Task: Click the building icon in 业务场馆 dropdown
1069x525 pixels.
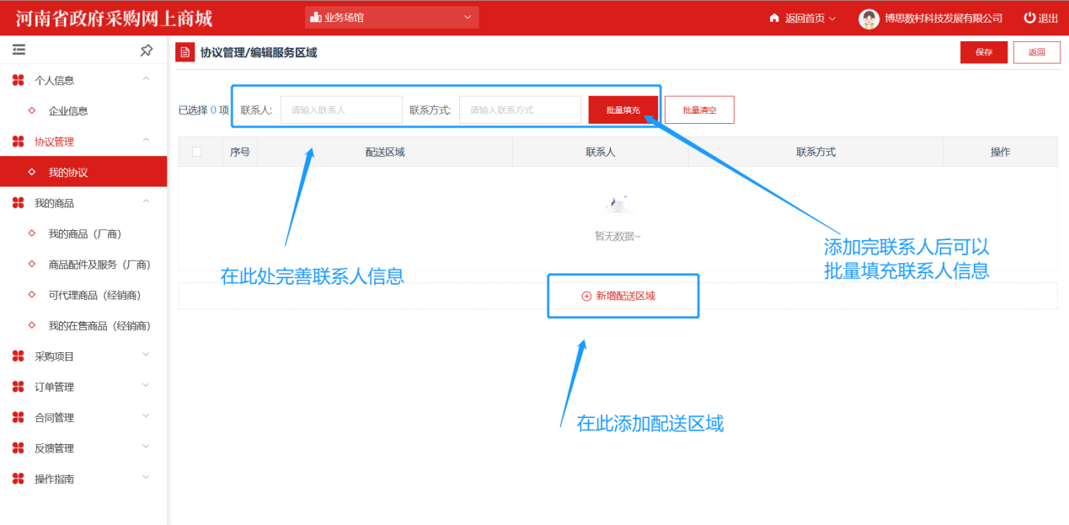Action: [x=316, y=17]
